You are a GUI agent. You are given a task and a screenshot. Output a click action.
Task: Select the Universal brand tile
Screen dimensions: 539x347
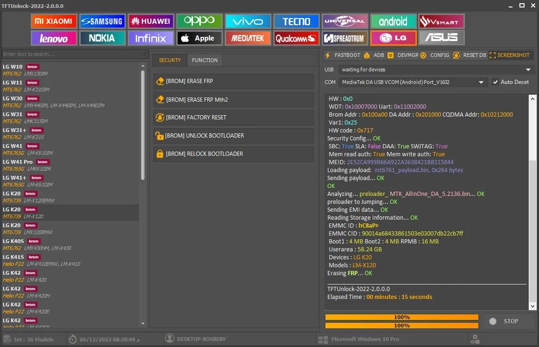345,21
